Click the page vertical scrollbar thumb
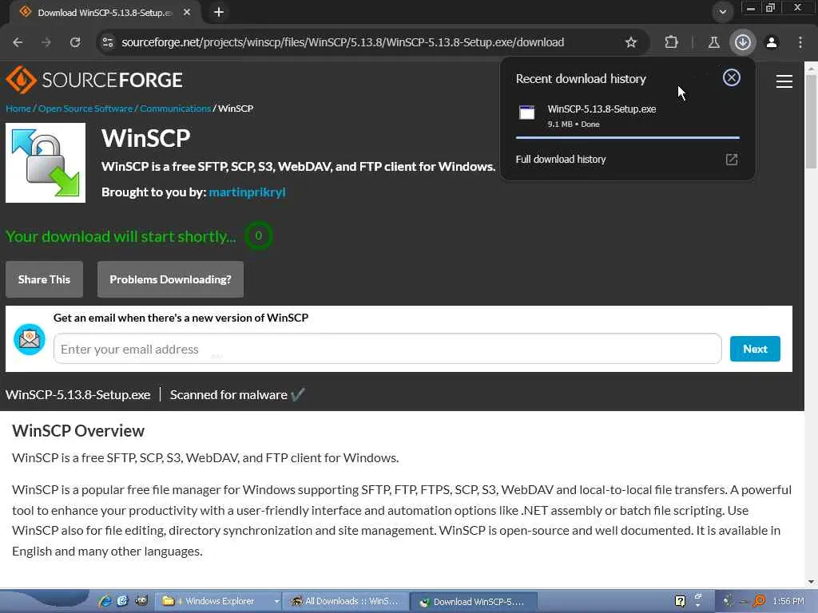The height and width of the screenshot is (613, 818). click(811, 121)
